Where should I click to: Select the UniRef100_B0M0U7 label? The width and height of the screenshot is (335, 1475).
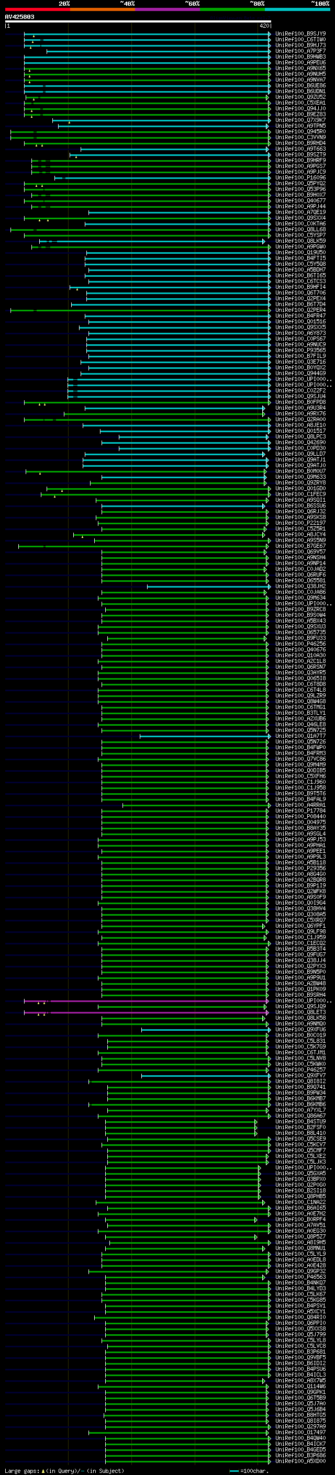pos(300,471)
